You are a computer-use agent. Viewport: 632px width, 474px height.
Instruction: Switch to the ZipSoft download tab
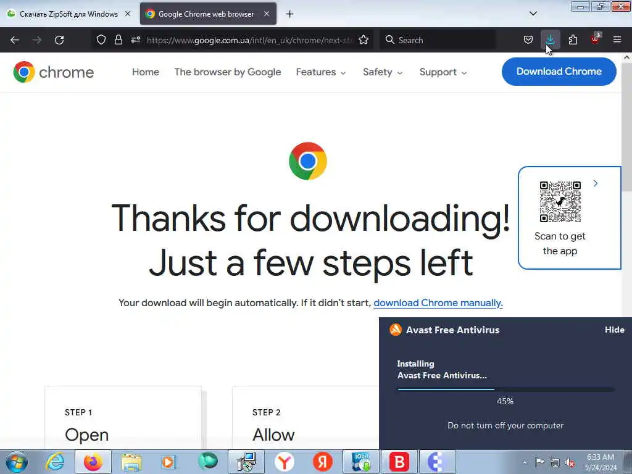tap(69, 14)
